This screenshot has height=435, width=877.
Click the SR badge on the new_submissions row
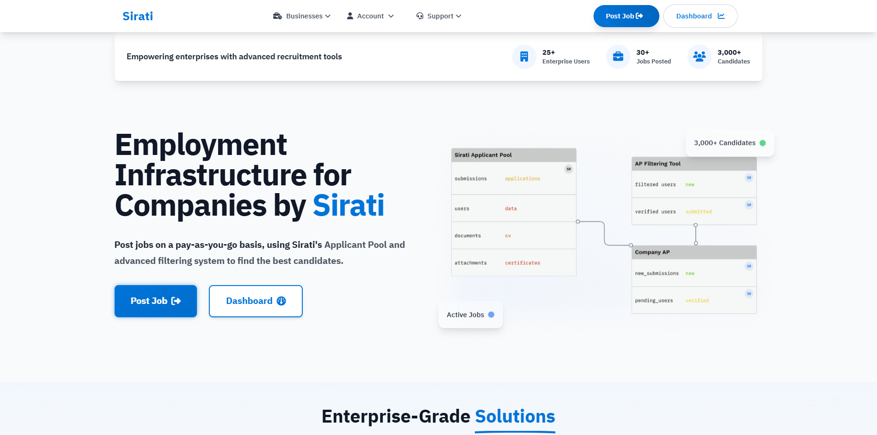point(749,266)
